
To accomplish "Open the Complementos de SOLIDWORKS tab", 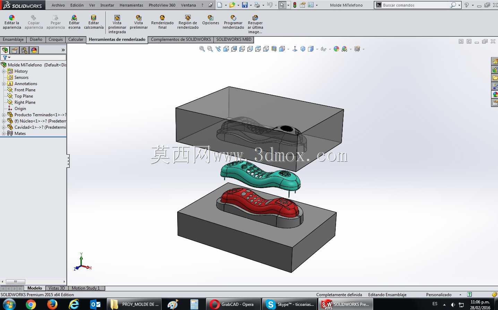I will tap(181, 39).
